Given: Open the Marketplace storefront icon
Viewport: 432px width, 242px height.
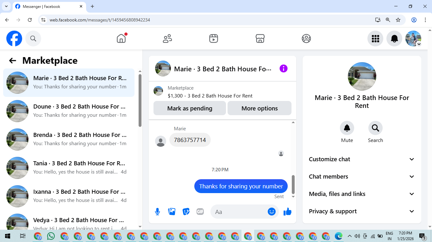Looking at the screenshot, I should [x=260, y=38].
